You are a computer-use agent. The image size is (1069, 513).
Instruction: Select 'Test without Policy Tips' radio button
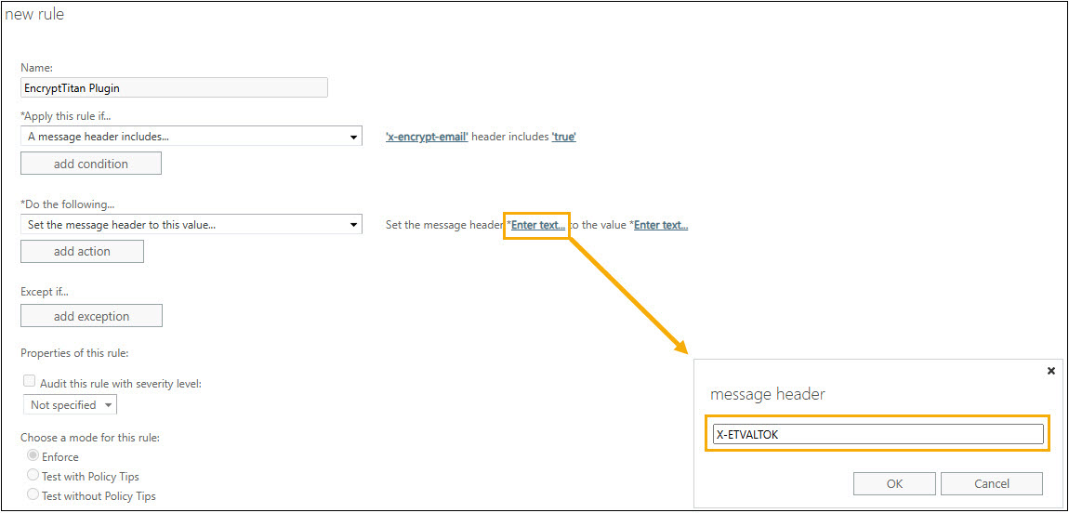33,495
